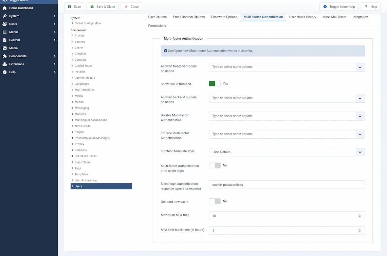Click the Toggle Inline Help button
This screenshot has height=256, width=387.
coord(339,7)
